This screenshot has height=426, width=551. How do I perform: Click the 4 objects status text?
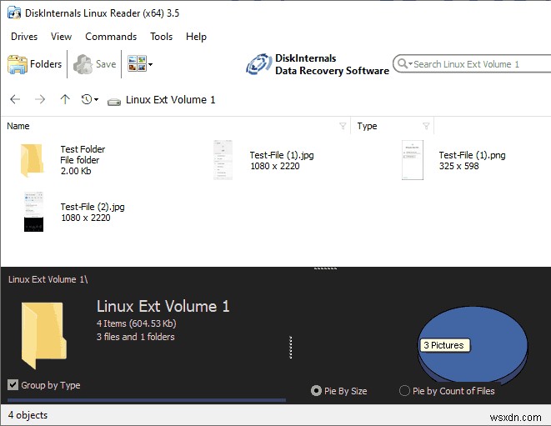click(x=28, y=415)
